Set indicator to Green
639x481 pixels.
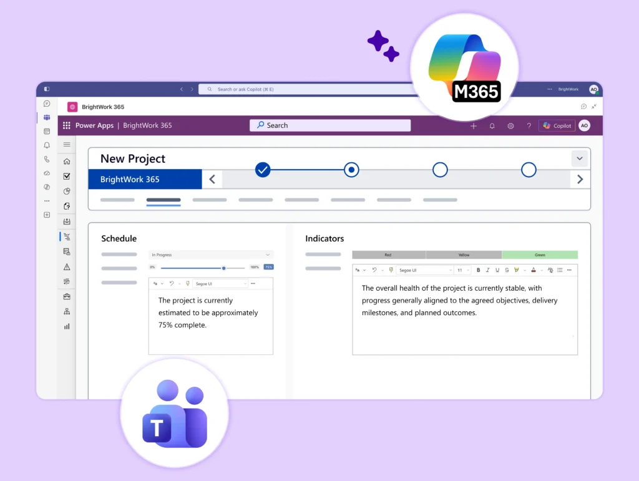(540, 255)
